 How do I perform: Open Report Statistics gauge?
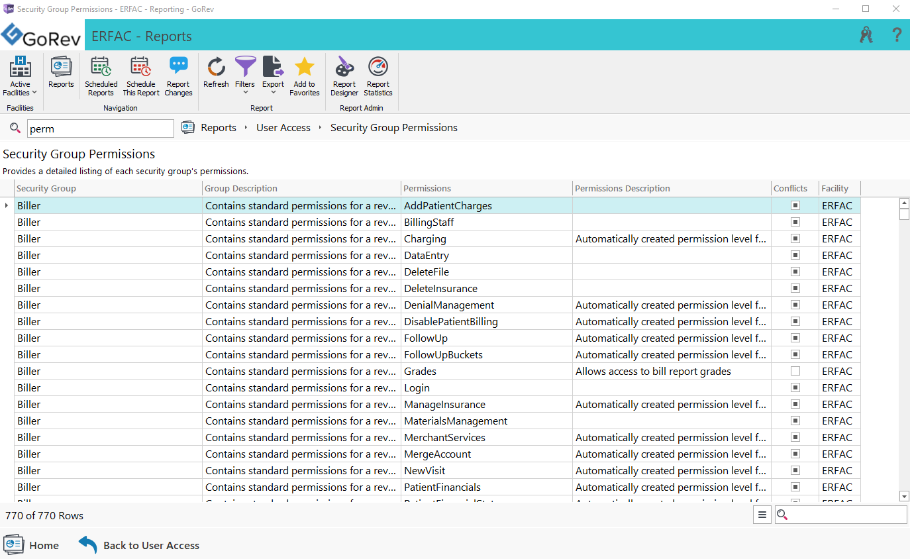click(378, 76)
